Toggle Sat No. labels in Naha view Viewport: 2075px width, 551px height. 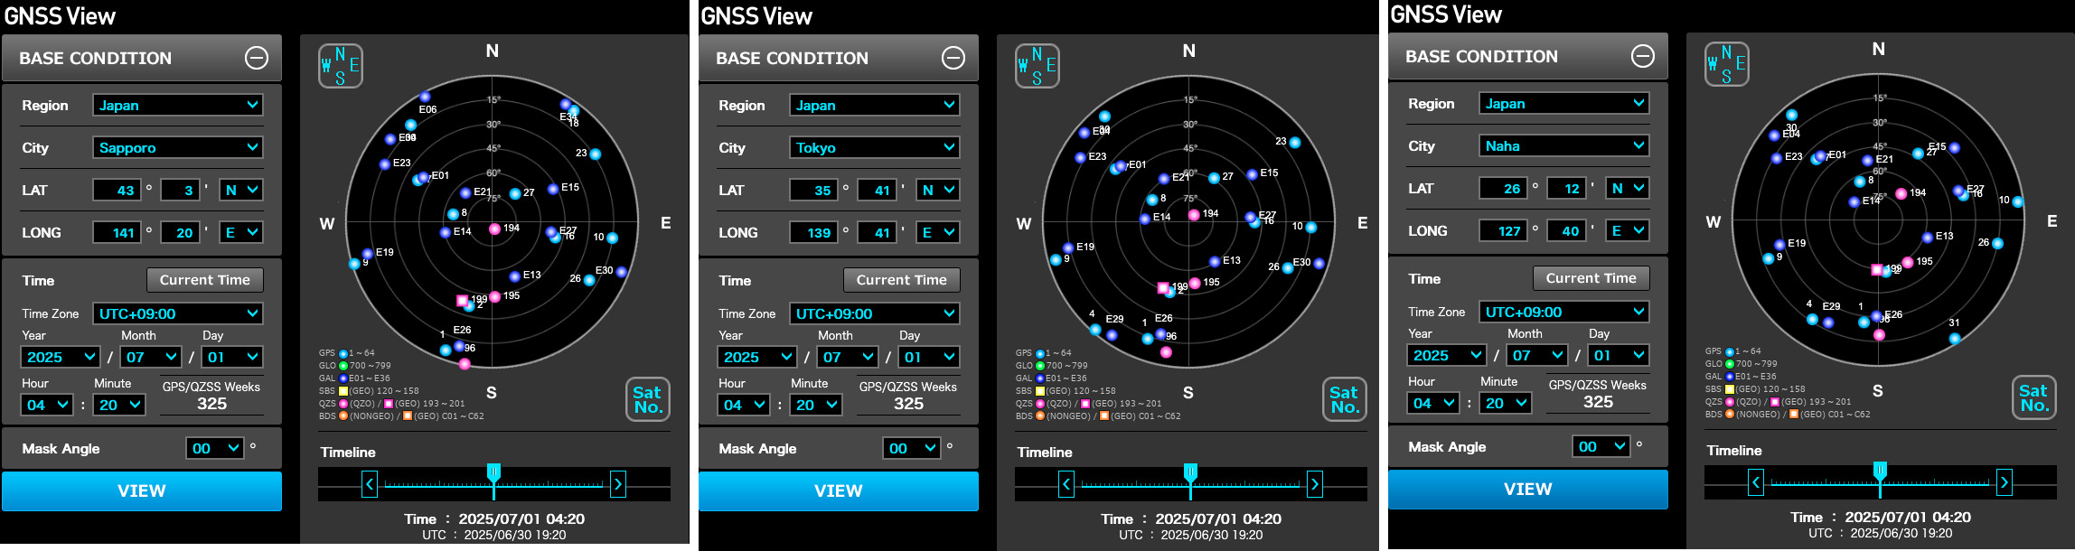click(x=2034, y=397)
